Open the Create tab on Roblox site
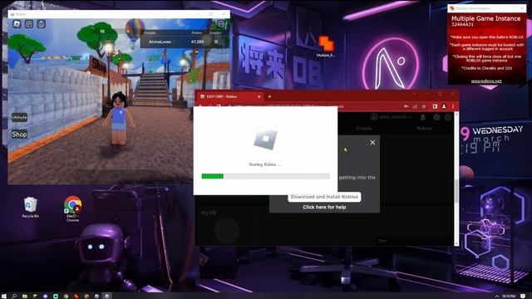The width and height of the screenshot is (532, 299). point(364,129)
